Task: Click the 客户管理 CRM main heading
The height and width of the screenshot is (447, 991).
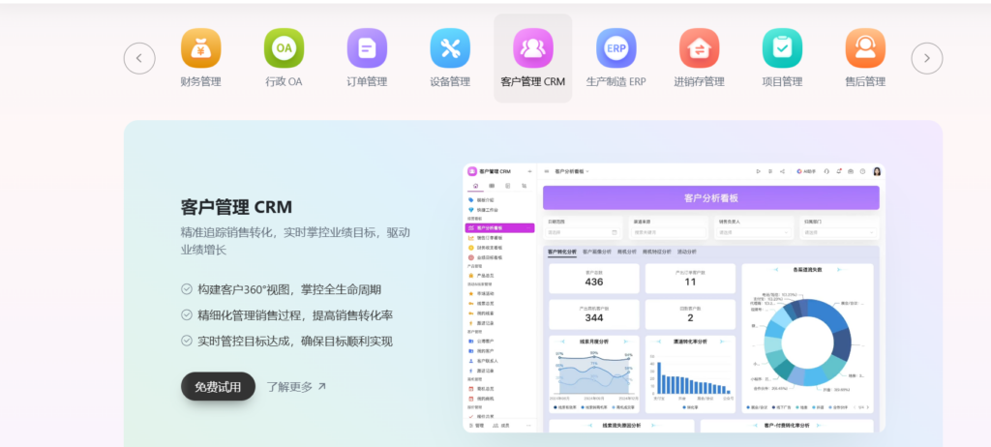Action: tap(236, 207)
